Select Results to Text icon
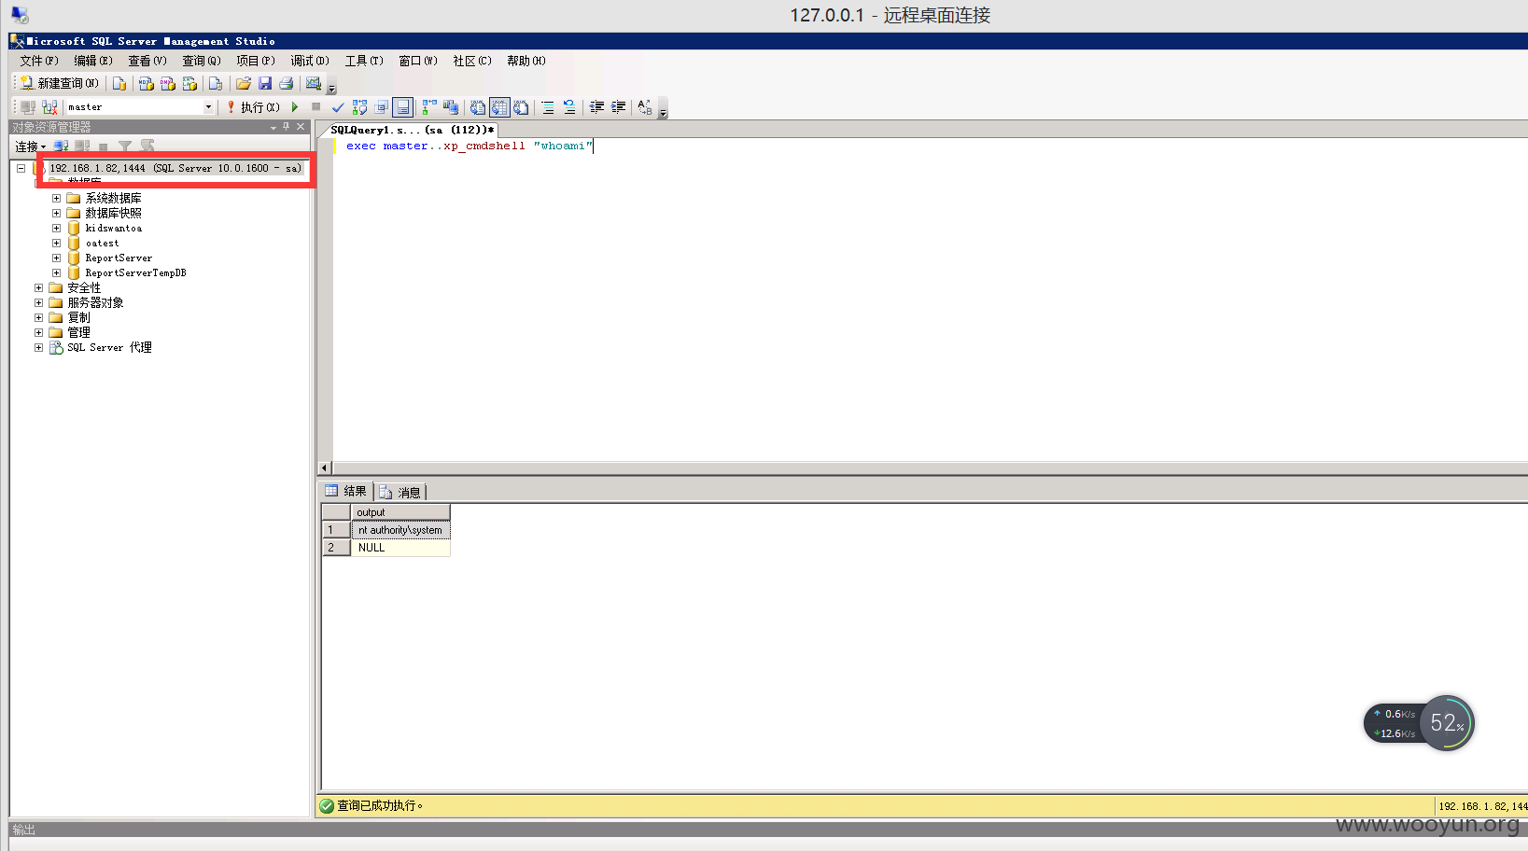Viewport: 1528px width, 851px height. pyautogui.click(x=478, y=107)
